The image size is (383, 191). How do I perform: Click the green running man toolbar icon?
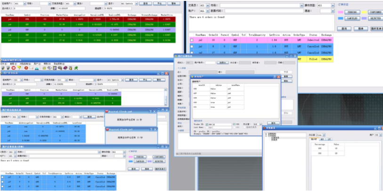[x=76, y=68]
